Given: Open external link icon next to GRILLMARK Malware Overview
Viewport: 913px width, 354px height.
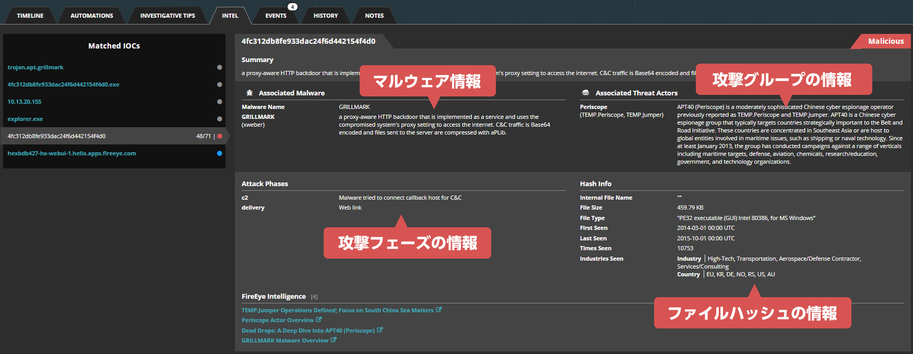Looking at the screenshot, I should (x=334, y=340).
